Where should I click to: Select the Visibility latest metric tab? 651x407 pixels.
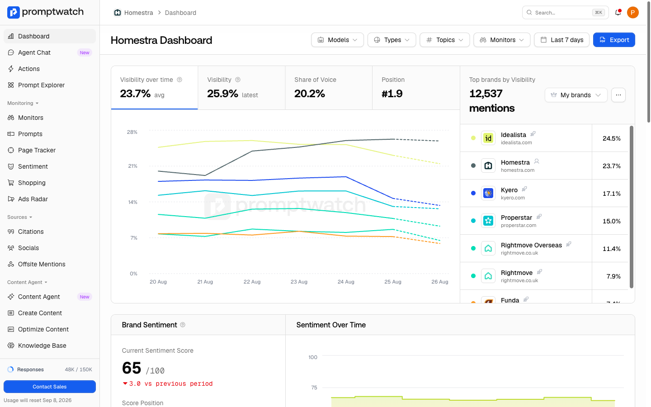[241, 88]
